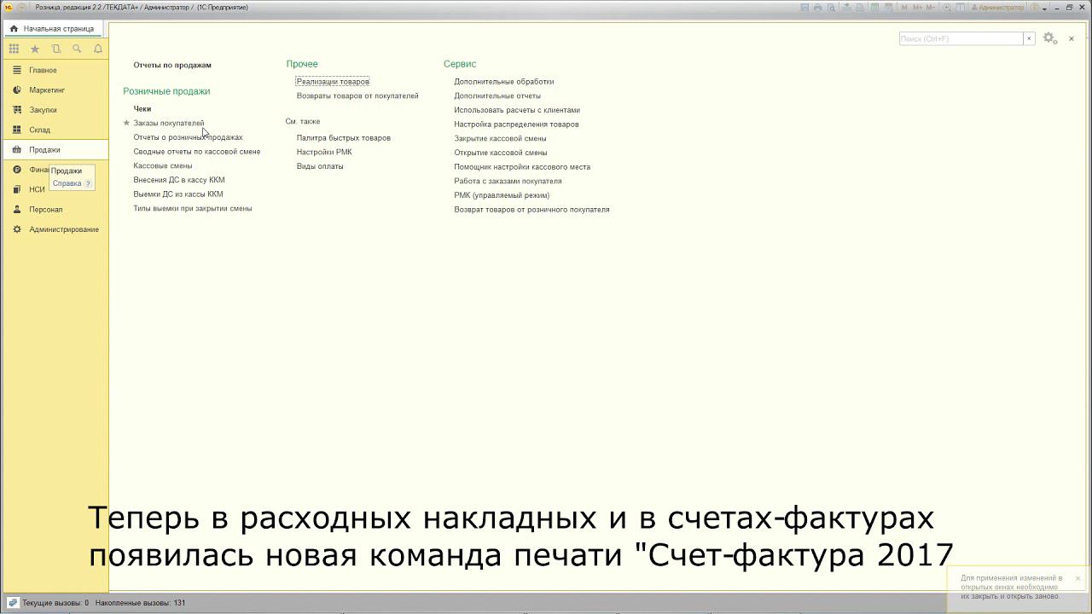Toggle favorite star next to Заказы покупателей
1092x614 pixels.
126,124
